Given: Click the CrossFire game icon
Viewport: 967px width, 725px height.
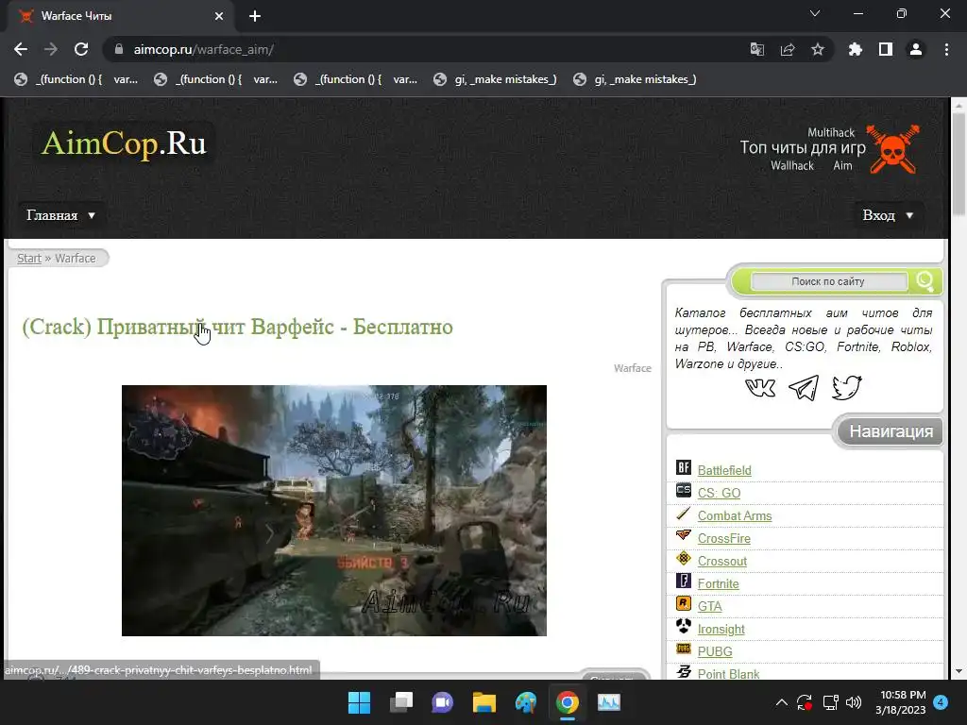Looking at the screenshot, I should click(684, 536).
